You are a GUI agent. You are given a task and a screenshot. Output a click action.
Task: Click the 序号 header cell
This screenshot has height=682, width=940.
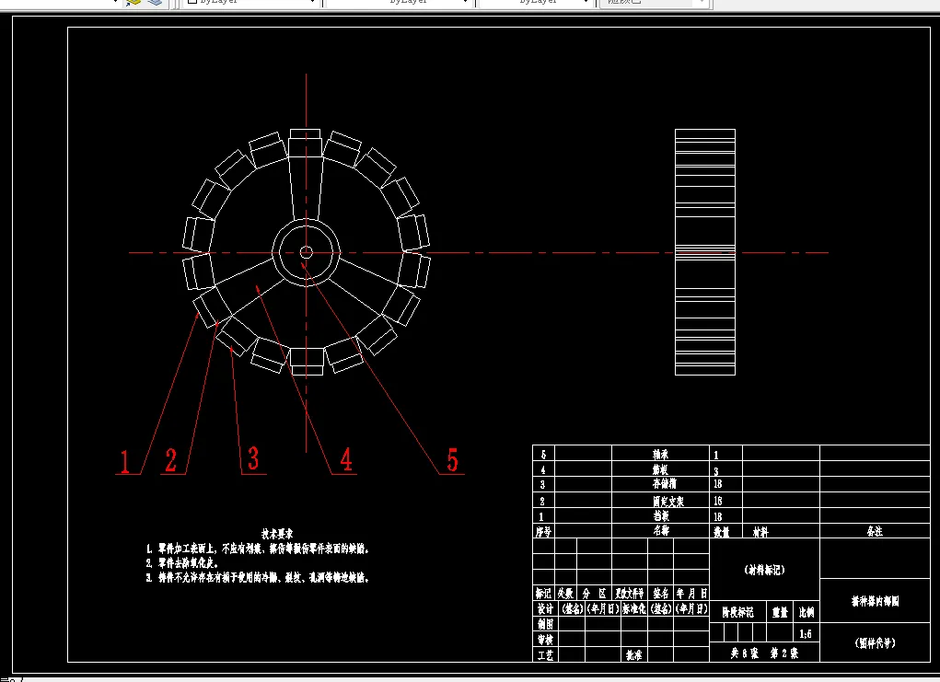pyautogui.click(x=543, y=531)
